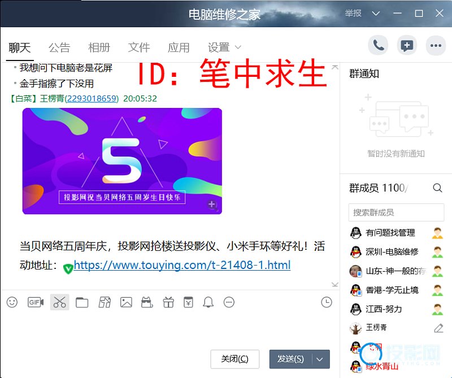The image size is (452, 378).
Task: Open the emoji picker in toolbar
Action: click(x=12, y=302)
